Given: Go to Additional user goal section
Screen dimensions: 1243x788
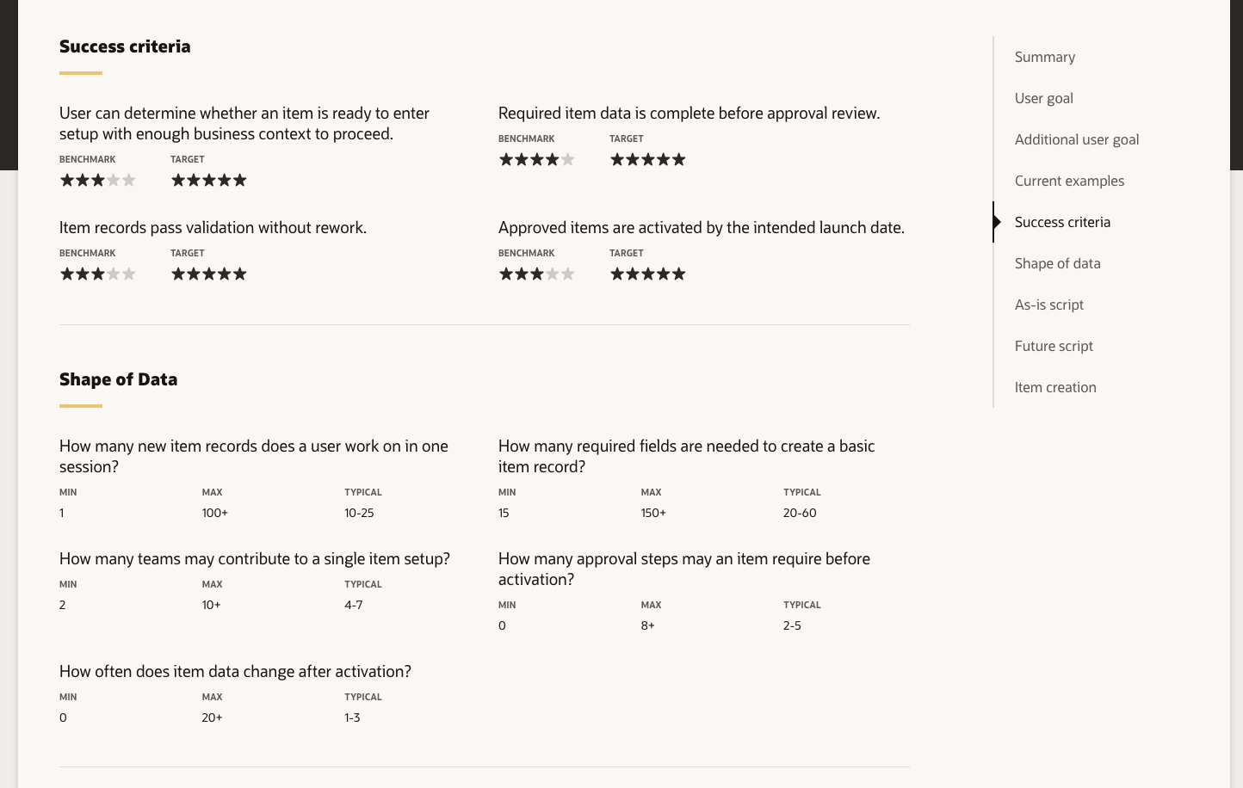Looking at the screenshot, I should tap(1076, 139).
